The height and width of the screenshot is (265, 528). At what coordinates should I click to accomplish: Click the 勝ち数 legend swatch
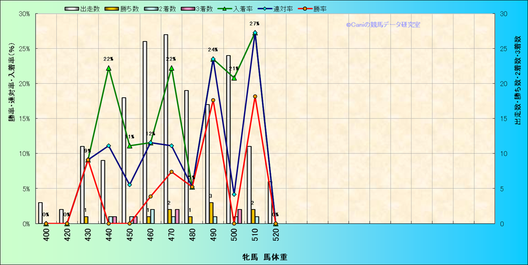(x=112, y=9)
